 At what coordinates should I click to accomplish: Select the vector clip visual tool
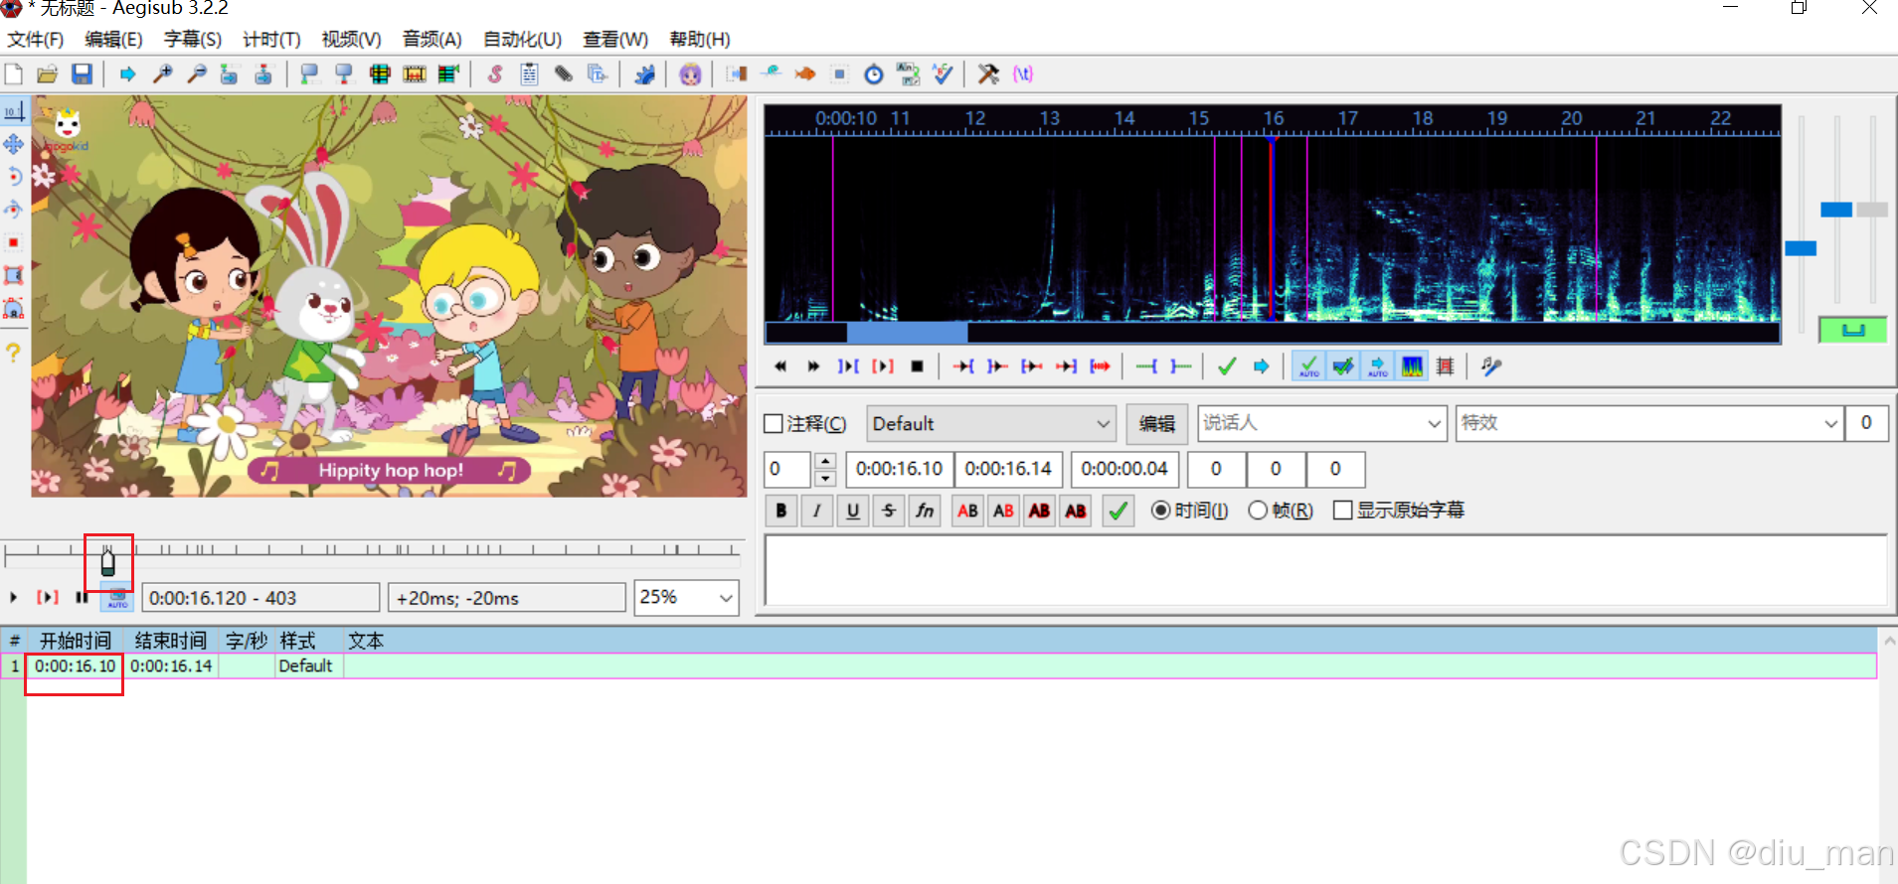pos(14,308)
